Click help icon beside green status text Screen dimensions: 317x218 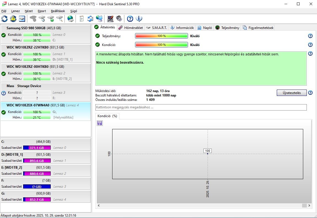pos(310,53)
